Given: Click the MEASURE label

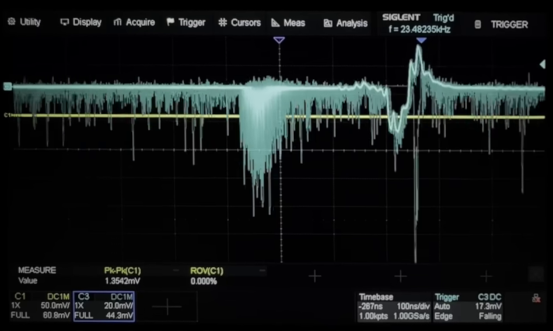Looking at the screenshot, I should tap(37, 270).
